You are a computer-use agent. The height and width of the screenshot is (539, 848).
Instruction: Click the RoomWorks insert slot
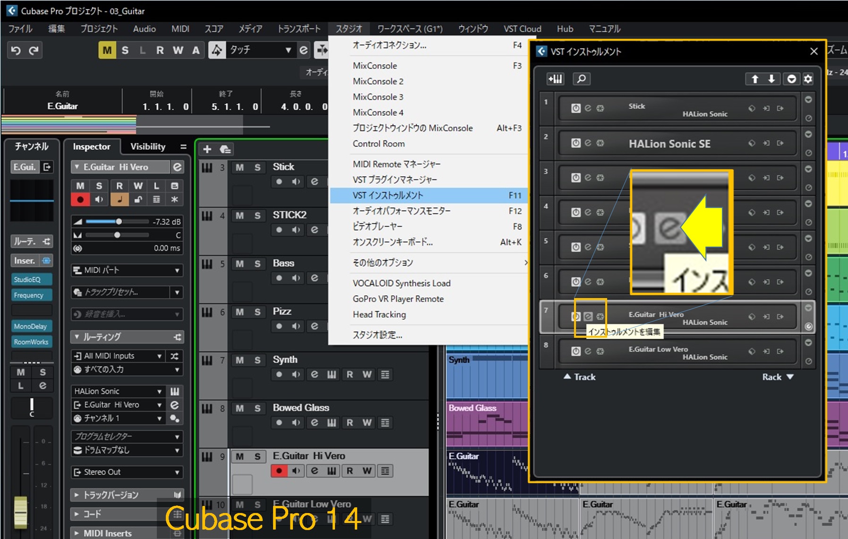[31, 342]
